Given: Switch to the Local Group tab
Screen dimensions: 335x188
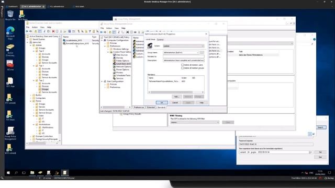Looking at the screenshot, I should [150, 40].
